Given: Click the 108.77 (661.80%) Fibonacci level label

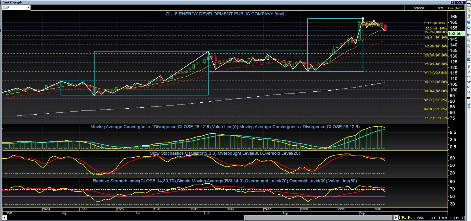Looking at the screenshot, I should coord(436,82).
